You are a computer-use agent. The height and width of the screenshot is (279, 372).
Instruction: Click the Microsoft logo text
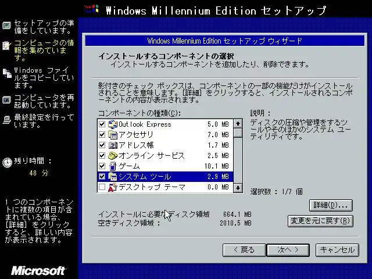pyautogui.click(x=38, y=271)
